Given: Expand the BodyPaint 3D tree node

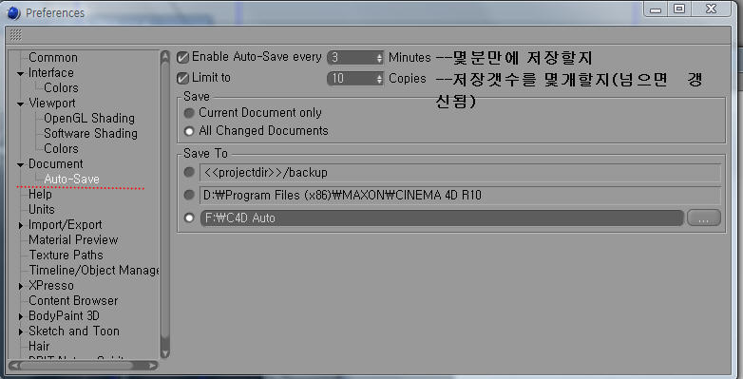Looking at the screenshot, I should click(x=20, y=316).
